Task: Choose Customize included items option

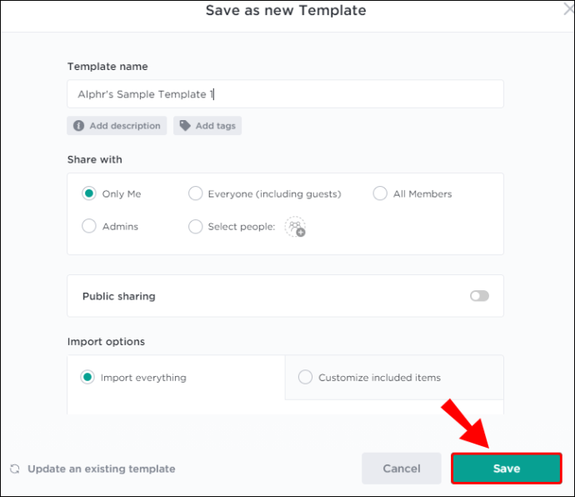Action: pyautogui.click(x=305, y=378)
